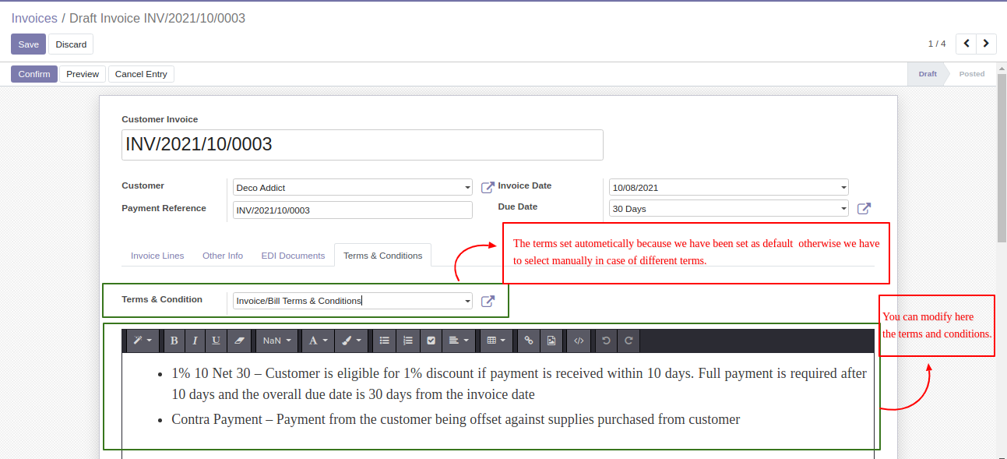
Task: Insert an unordered bullet list
Action: [x=384, y=341]
